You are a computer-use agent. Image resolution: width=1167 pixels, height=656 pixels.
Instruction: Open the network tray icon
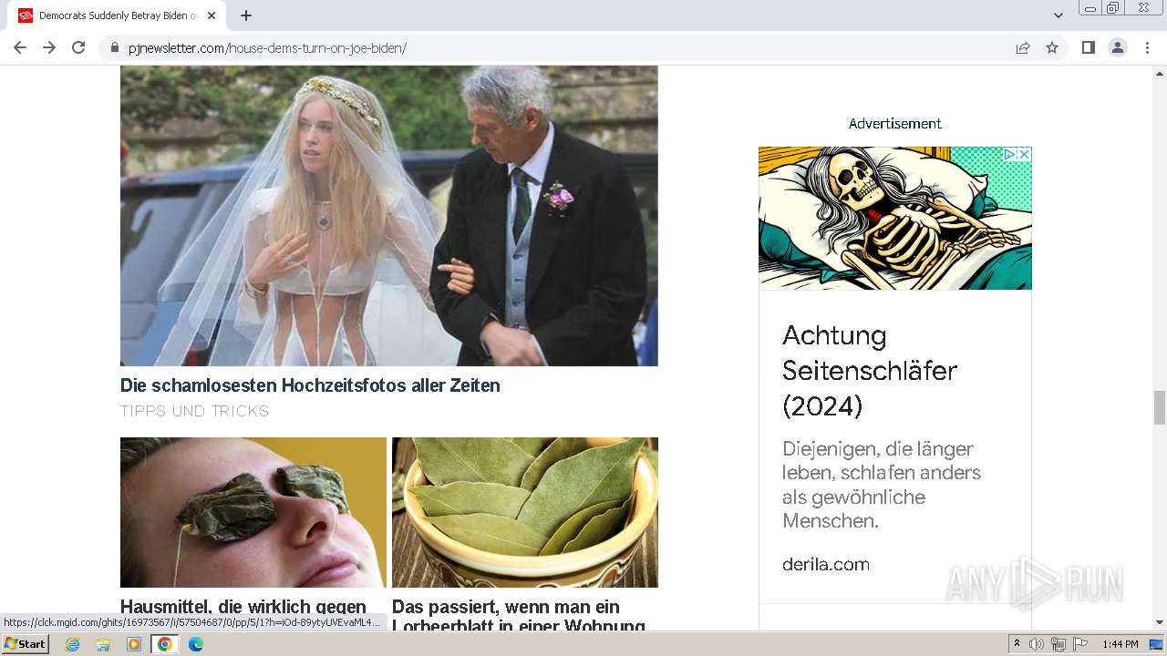click(x=1059, y=644)
